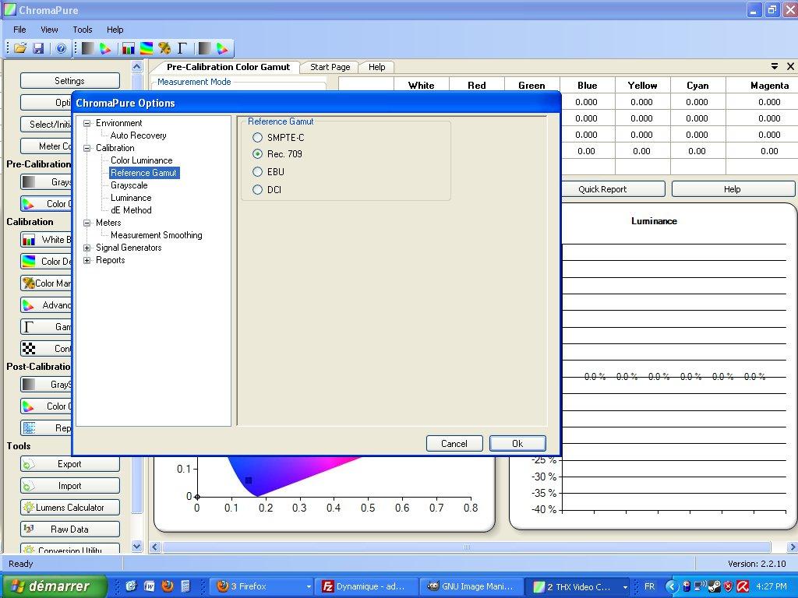Select the SMPTE-C reference gamut
This screenshot has height=598, width=798.
pyautogui.click(x=257, y=137)
